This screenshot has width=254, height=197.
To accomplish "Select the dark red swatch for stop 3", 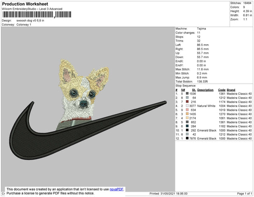I will (x=187, y=101).
